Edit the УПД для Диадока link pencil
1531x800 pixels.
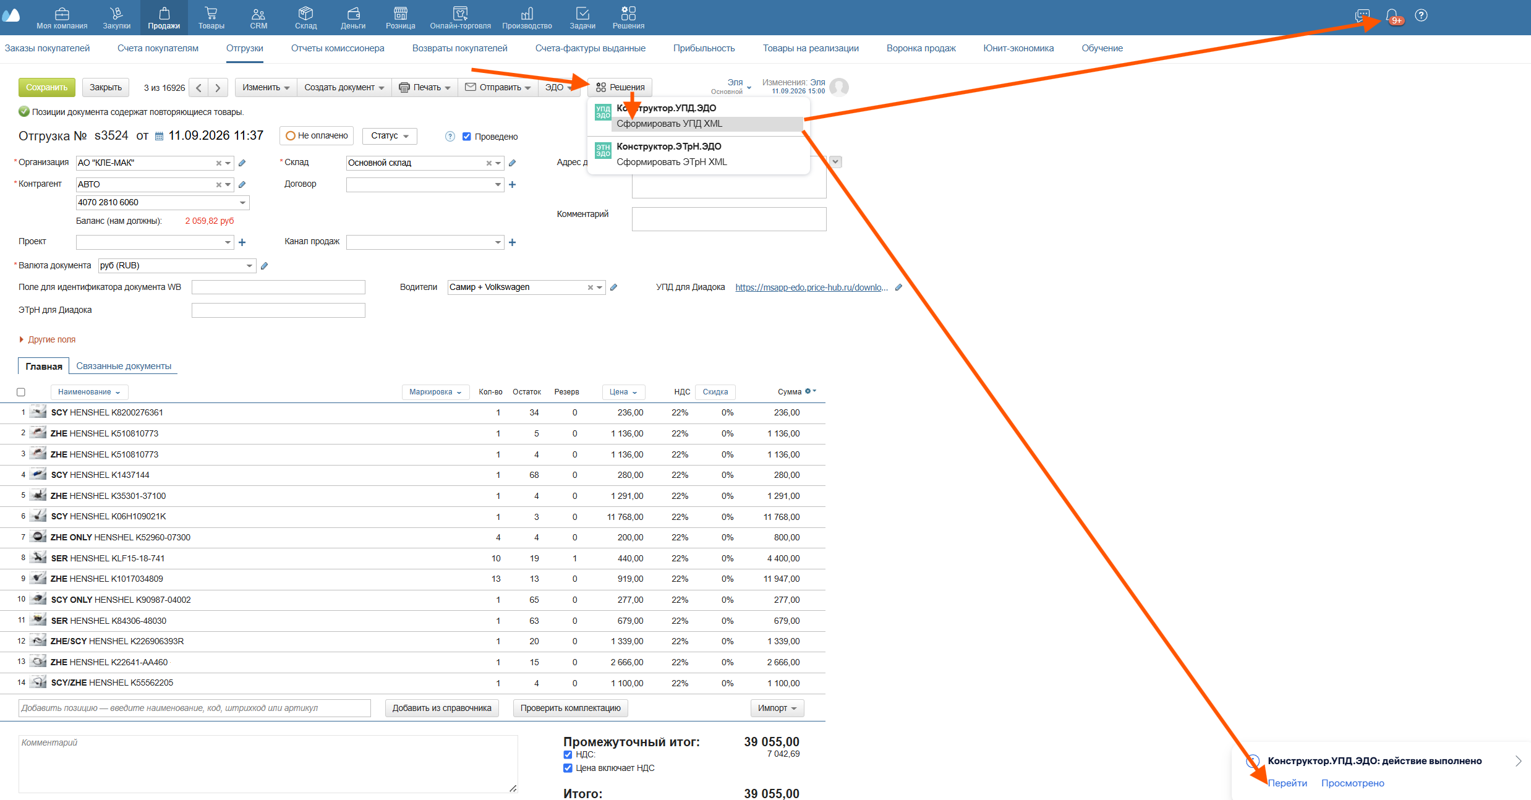898,287
